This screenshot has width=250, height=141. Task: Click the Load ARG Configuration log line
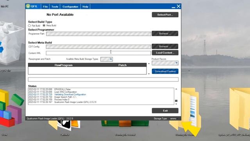pos(53,92)
